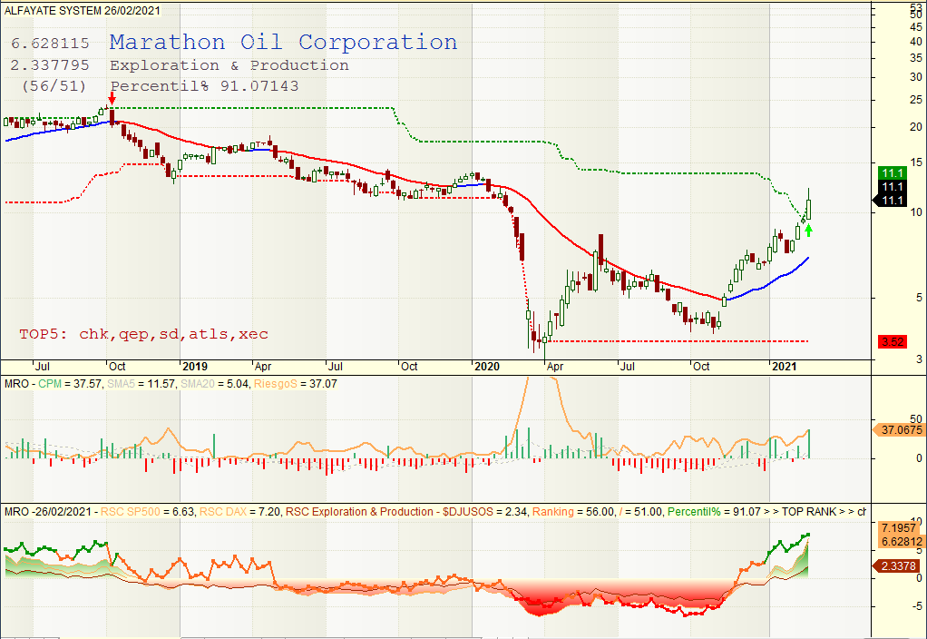The width and height of the screenshot is (927, 639).
Task: Click the SMA5 = 11.57 legend entry
Action: point(141,383)
